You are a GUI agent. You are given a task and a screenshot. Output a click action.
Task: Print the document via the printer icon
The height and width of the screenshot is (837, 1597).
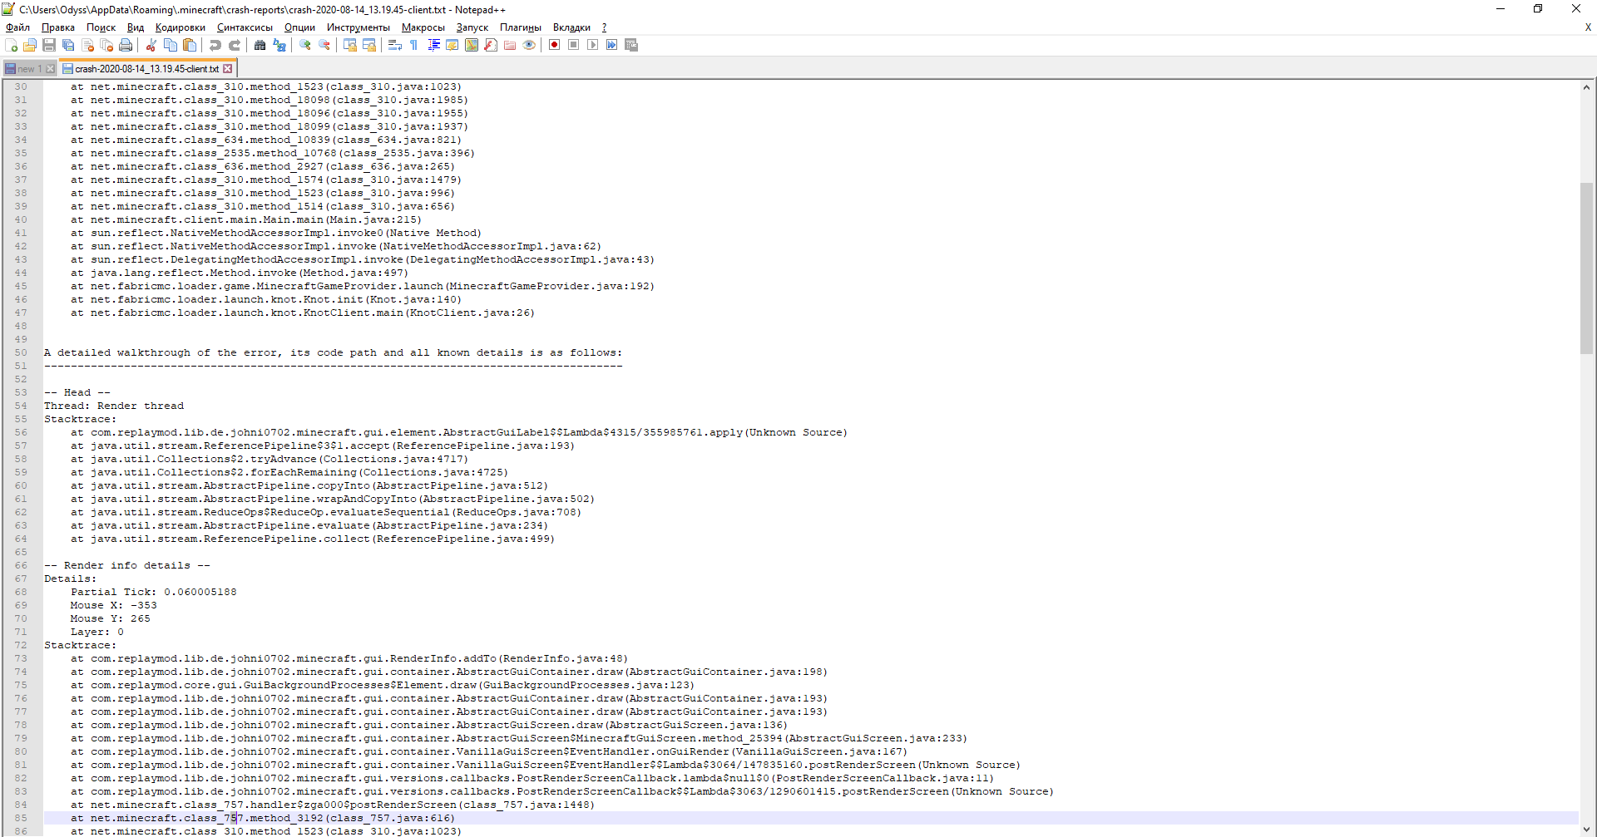126,45
